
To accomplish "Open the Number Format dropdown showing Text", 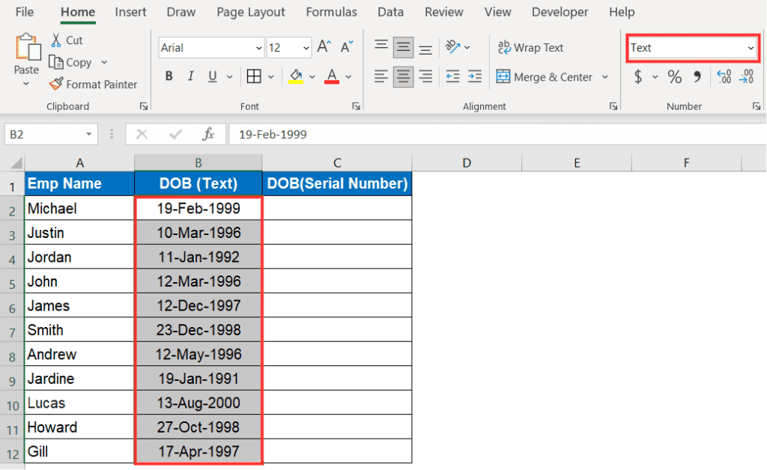I will (x=750, y=47).
